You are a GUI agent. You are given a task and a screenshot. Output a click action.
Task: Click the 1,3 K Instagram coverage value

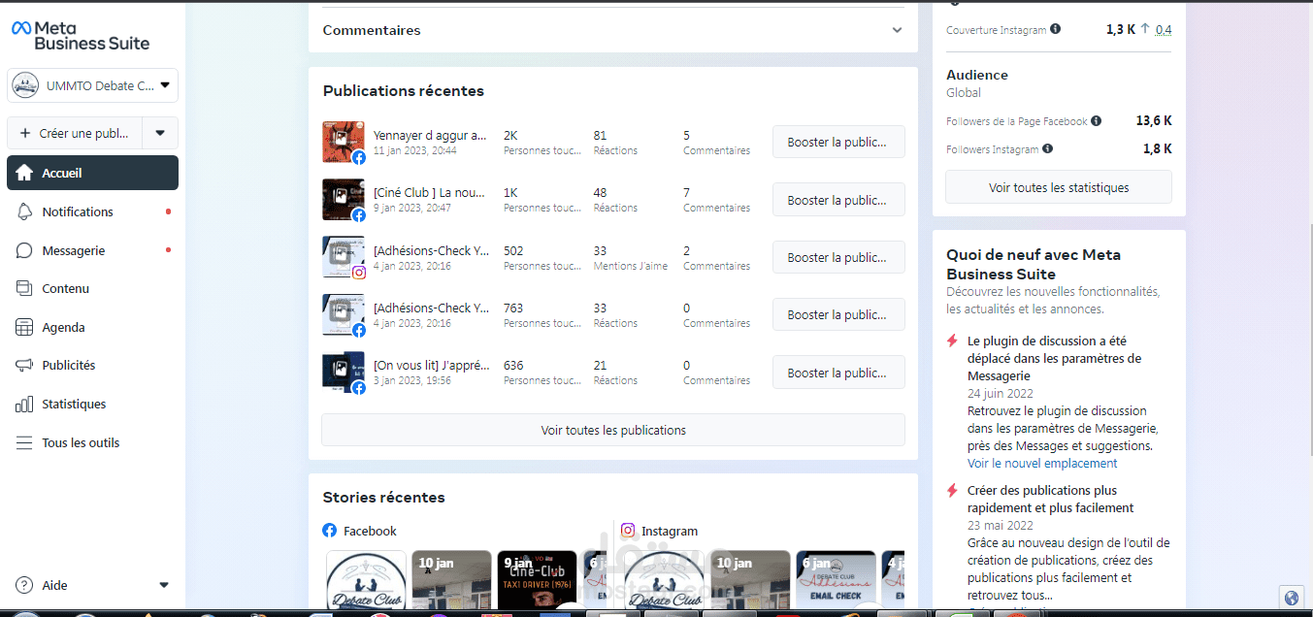tap(1121, 29)
